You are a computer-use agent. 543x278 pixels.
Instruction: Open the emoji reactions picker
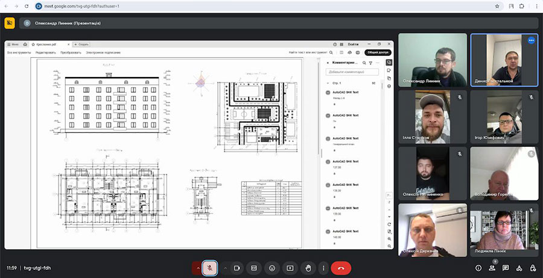click(272, 268)
